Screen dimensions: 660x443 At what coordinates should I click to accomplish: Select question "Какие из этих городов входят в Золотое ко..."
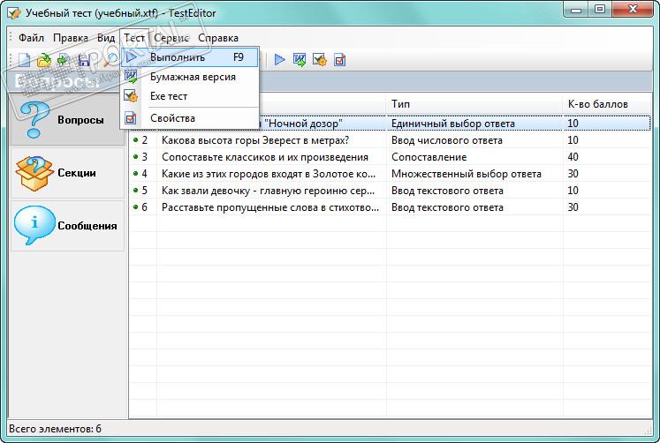point(269,174)
